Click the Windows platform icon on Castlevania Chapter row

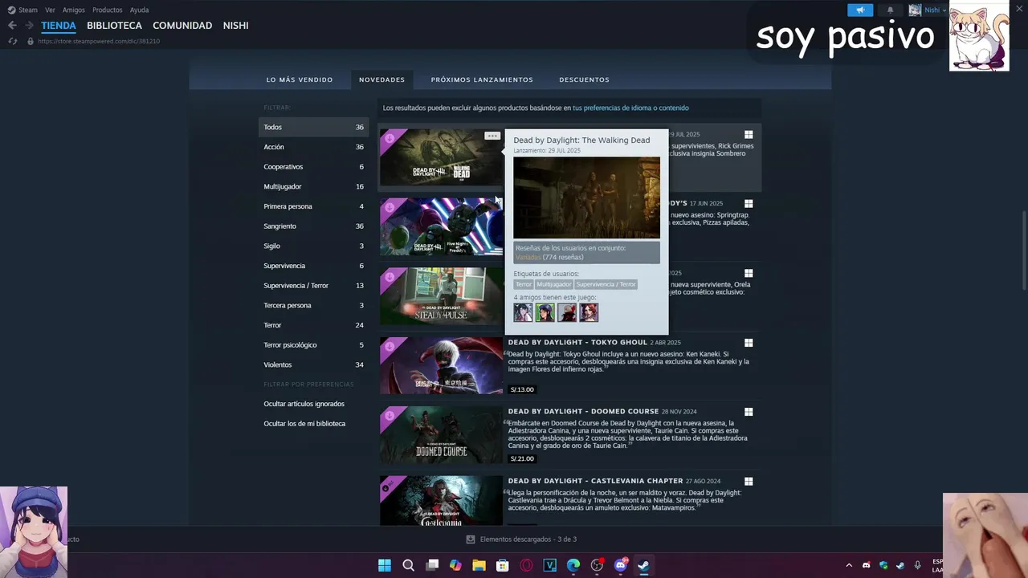(x=749, y=482)
